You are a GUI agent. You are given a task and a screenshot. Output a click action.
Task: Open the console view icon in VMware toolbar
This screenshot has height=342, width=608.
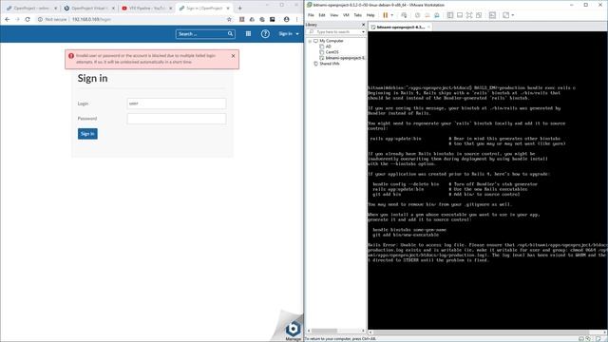(492, 15)
